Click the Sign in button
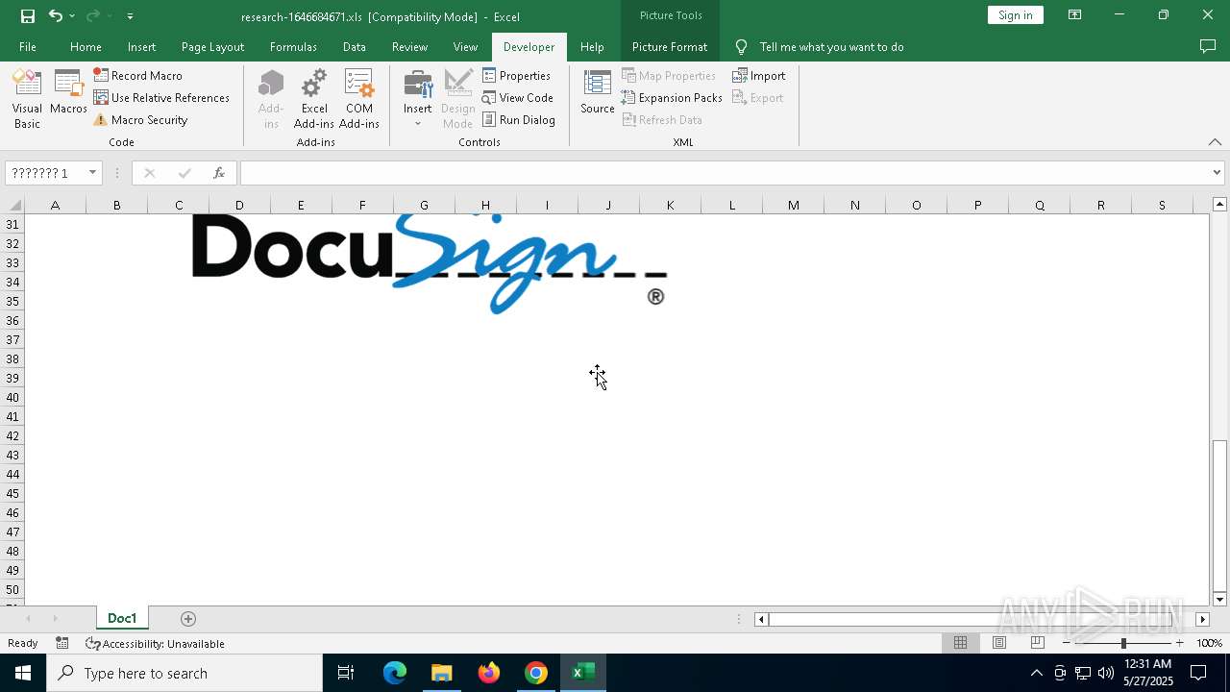1230x692 pixels. 1015,14
